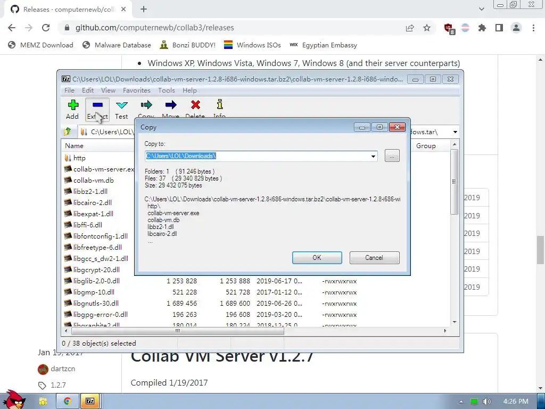Click the 7-Zip vertical scrollbar thumb
The width and height of the screenshot is (545, 409).
point(455,182)
